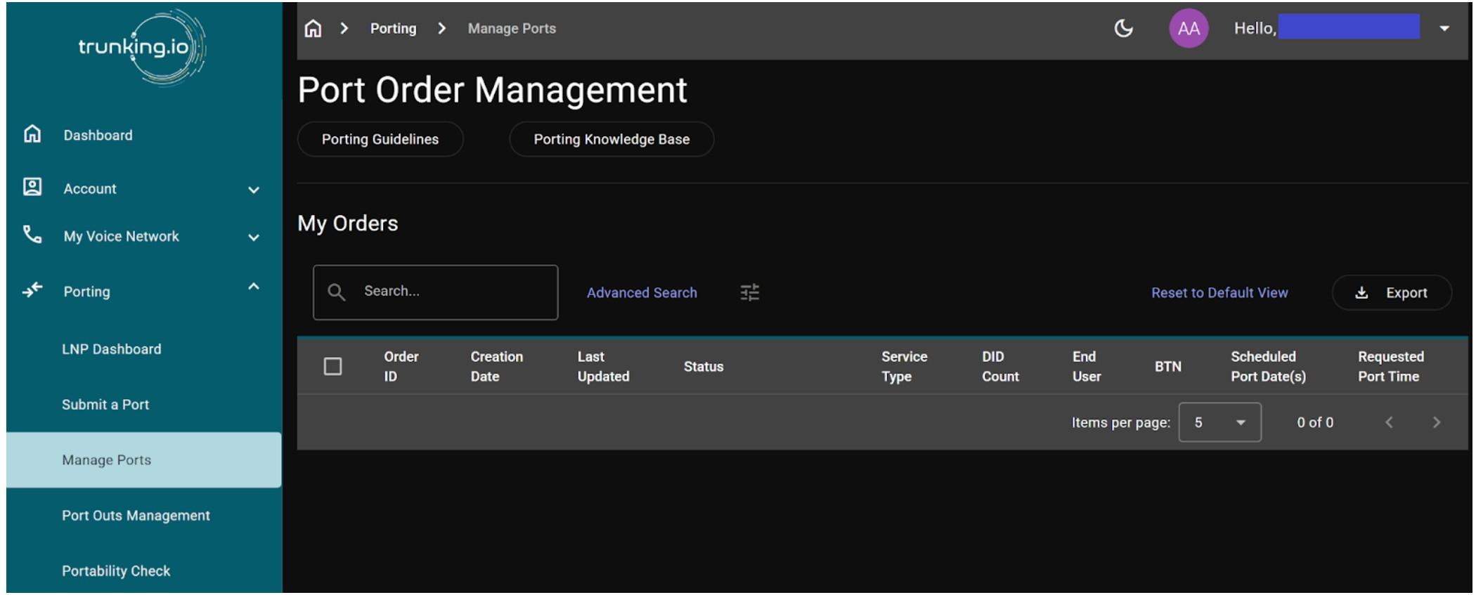This screenshot has height=595, width=1476.
Task: Click the AA user avatar
Action: pos(1188,29)
